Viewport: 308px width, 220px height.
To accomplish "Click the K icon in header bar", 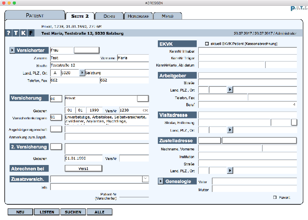I will tap(23, 33).
